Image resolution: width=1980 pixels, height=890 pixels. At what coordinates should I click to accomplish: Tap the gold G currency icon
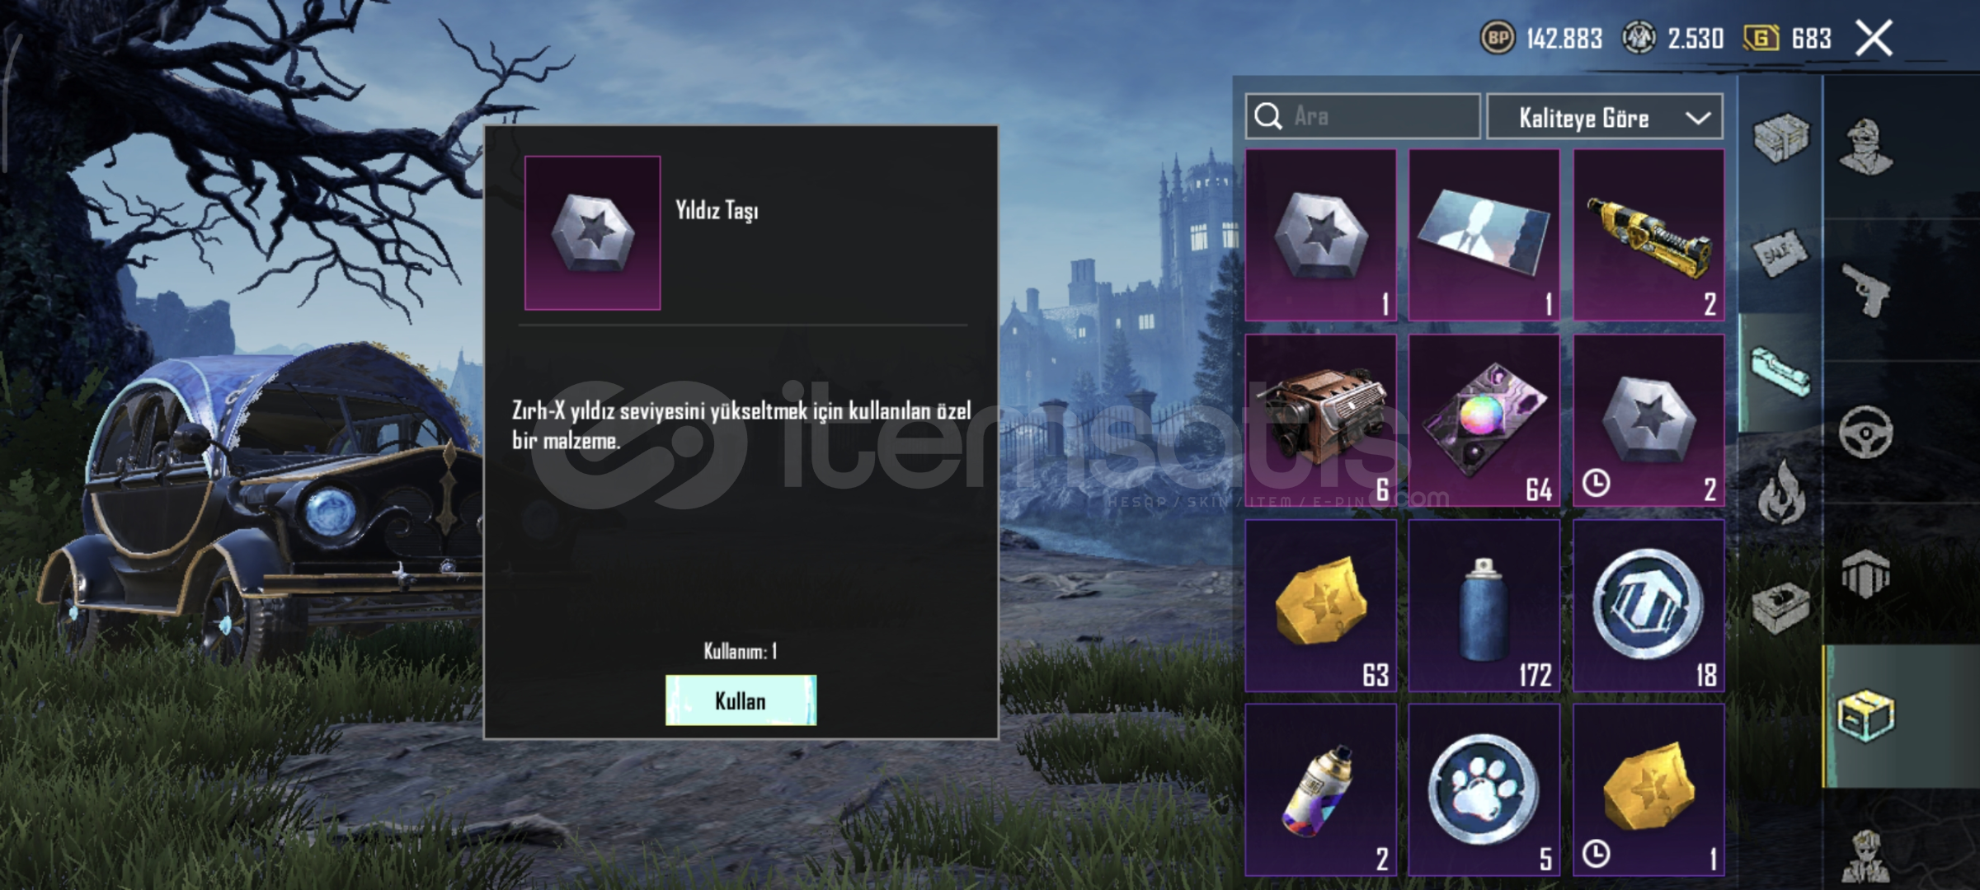tap(1761, 38)
